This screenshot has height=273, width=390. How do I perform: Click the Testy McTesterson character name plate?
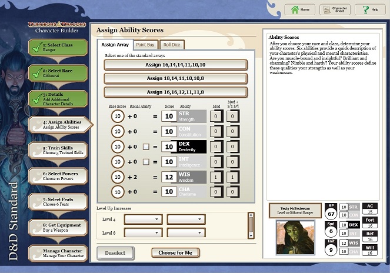coord(295,211)
